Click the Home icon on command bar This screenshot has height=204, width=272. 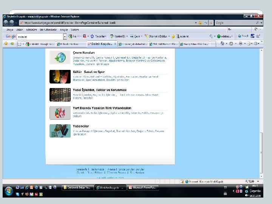tap(222, 43)
